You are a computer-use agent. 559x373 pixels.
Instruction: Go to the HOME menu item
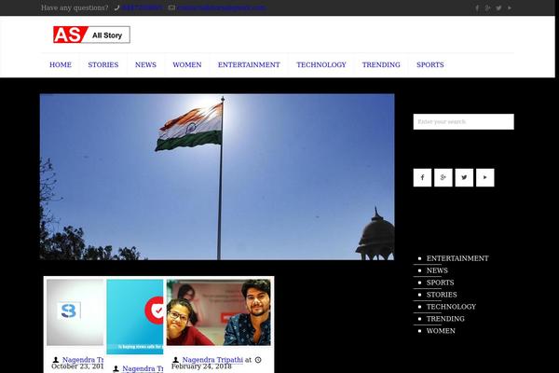tap(61, 64)
